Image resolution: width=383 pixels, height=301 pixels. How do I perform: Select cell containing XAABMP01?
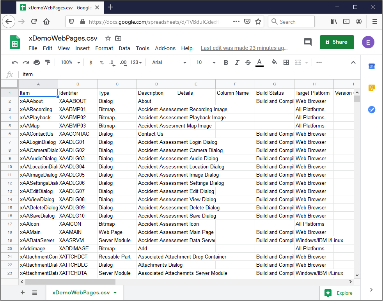[x=78, y=109]
